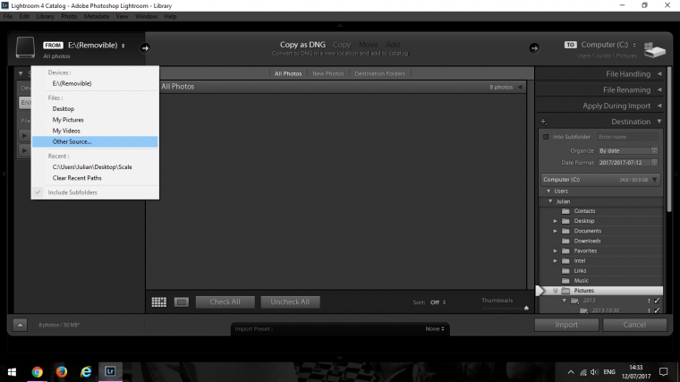Viewport: 680px width, 382px height.
Task: Click the destination hard drive icon
Action: pyautogui.click(x=654, y=49)
